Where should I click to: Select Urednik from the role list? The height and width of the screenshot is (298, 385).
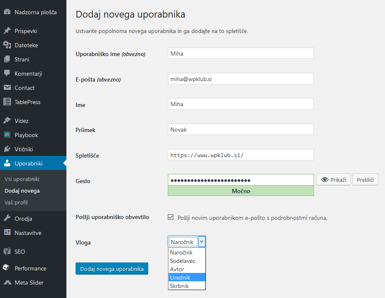pyautogui.click(x=187, y=278)
